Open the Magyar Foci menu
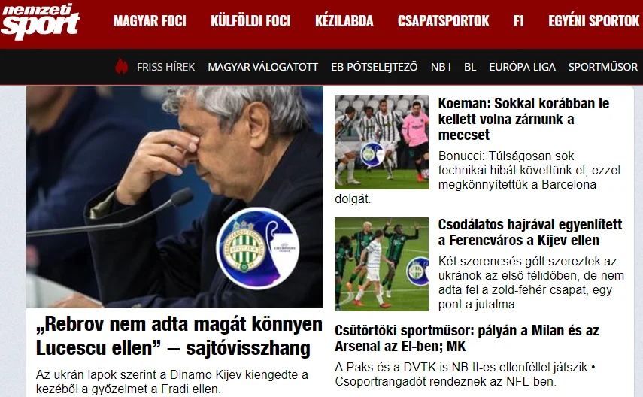This screenshot has width=643, height=397. pos(150,21)
